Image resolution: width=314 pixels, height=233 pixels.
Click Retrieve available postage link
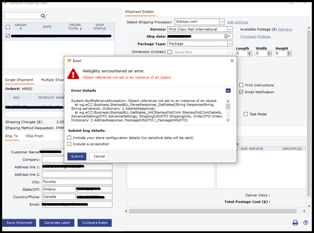pyautogui.click(x=285, y=29)
